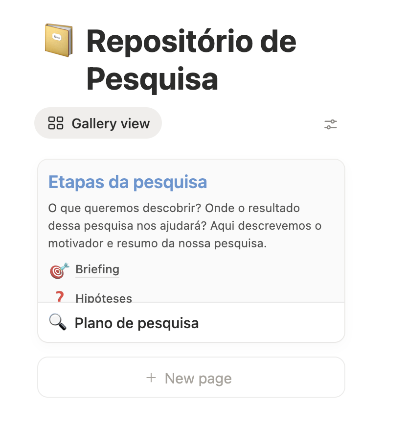The width and height of the screenshot is (406, 431).
Task: Click the magnifying glass icon for Plano de pesquisa
Action: (x=58, y=322)
